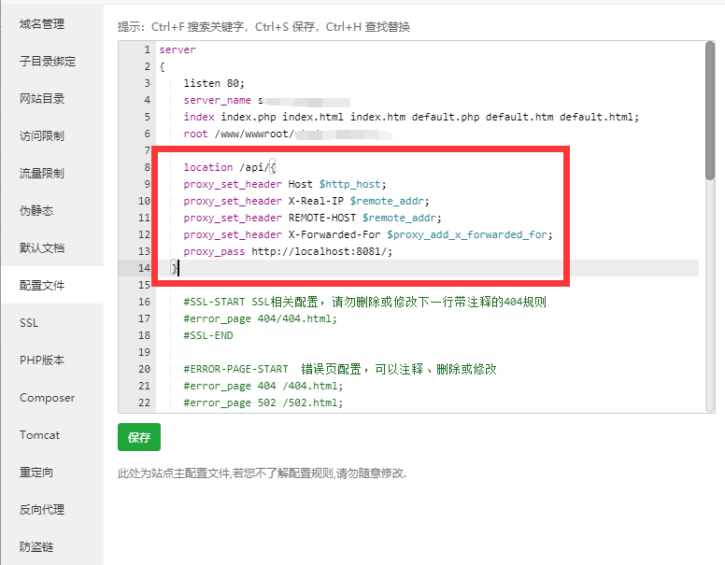Image resolution: width=725 pixels, height=565 pixels.
Task: Open 访问限制 in the sidebar
Action: (42, 136)
